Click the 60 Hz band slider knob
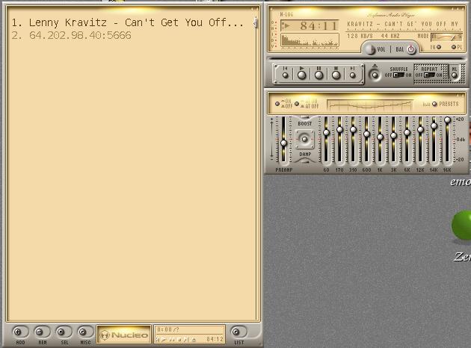 (326, 132)
